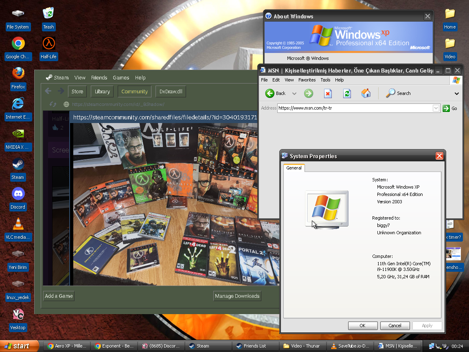This screenshot has height=352, width=469.
Task: Switch to the Discord taskbar item
Action: click(x=161, y=346)
